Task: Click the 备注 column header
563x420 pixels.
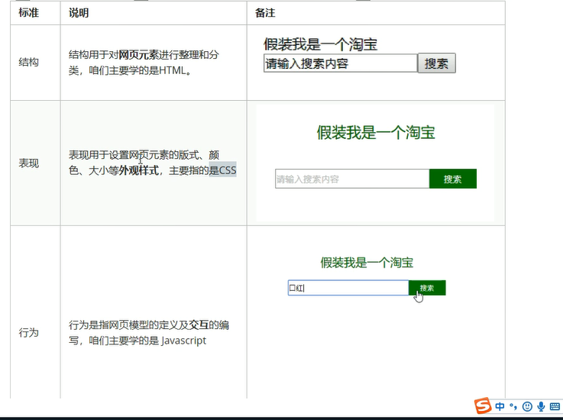Action: click(265, 13)
